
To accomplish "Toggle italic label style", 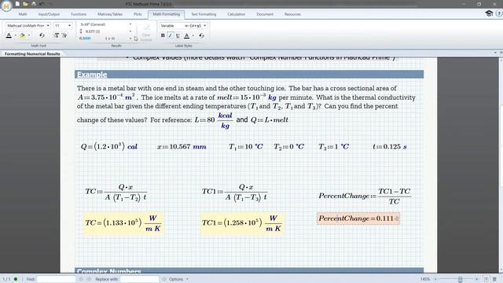I will [171, 35].
